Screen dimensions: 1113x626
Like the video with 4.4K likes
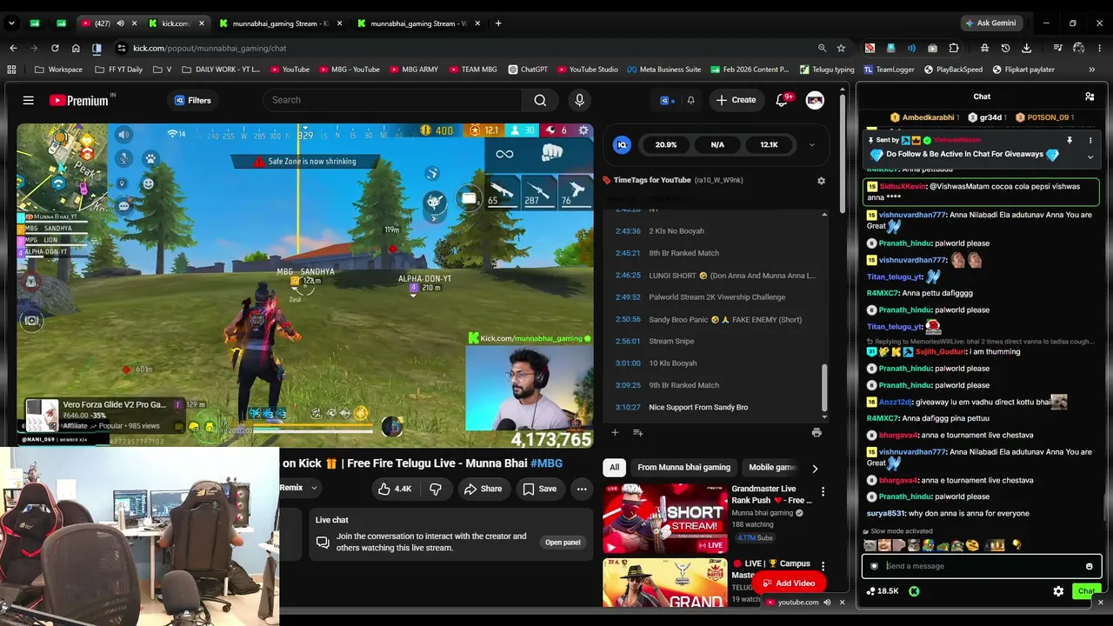pos(394,489)
